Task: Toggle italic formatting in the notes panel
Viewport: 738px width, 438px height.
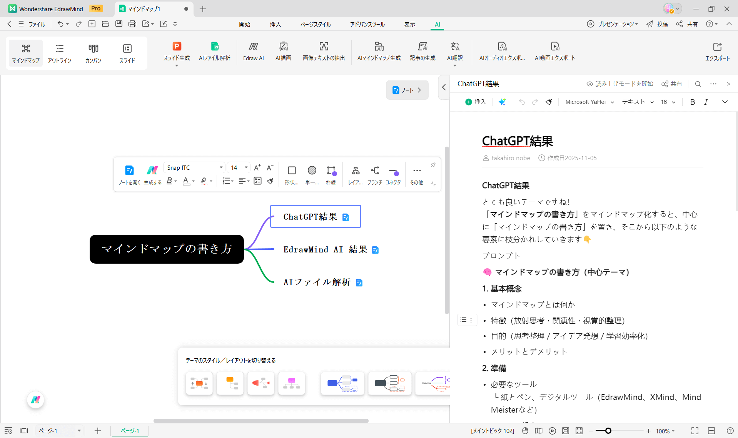Action: coord(706,102)
